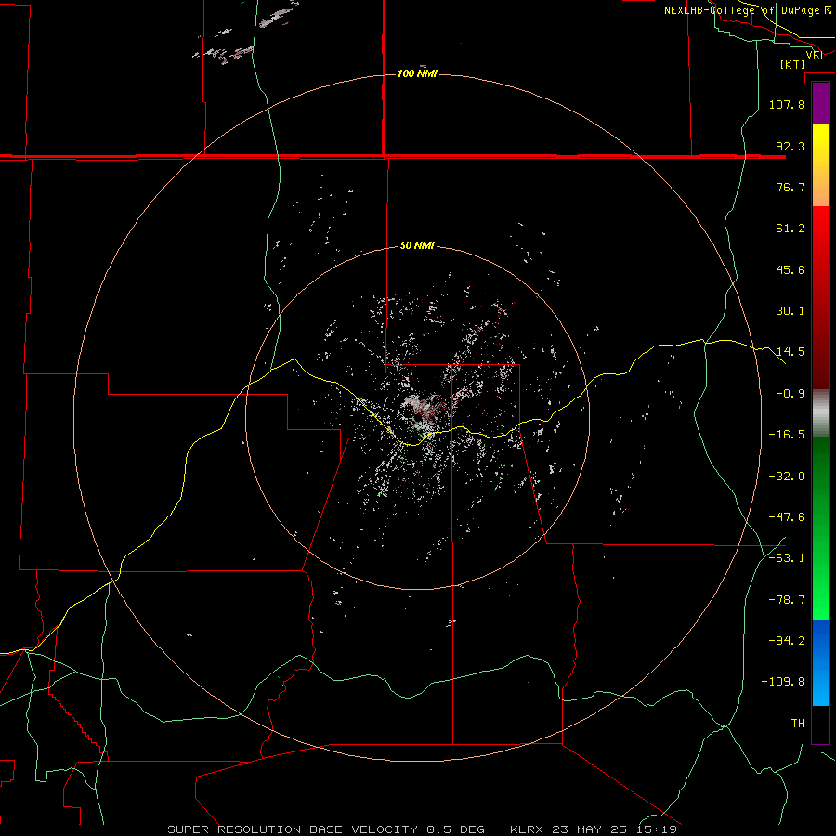The height and width of the screenshot is (836, 836).
Task: Click the VEL label above the color scale
Action: (x=816, y=55)
